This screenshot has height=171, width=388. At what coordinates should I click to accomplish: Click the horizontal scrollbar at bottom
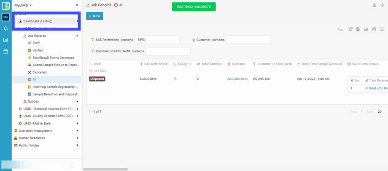pyautogui.click(x=106, y=169)
